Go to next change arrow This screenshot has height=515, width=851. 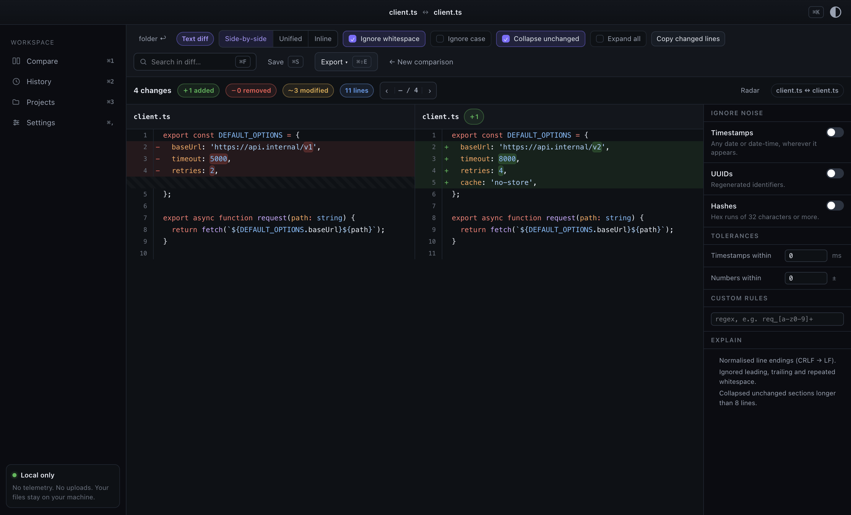[x=430, y=90]
